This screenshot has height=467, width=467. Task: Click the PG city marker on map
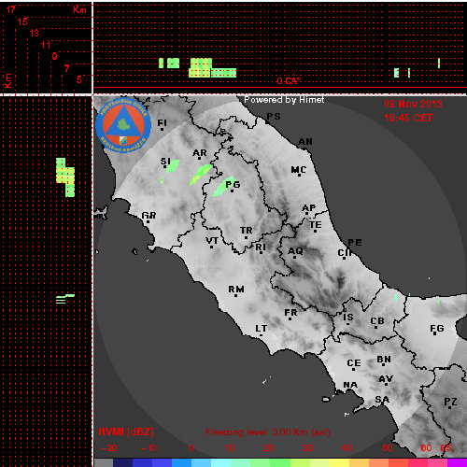click(x=232, y=191)
